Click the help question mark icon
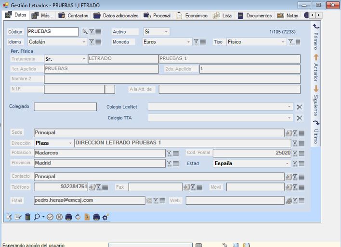This screenshot has height=247, width=341. coord(87,217)
